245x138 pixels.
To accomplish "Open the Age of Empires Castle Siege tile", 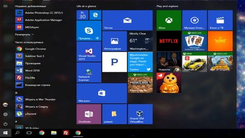I will [x=220, y=62].
